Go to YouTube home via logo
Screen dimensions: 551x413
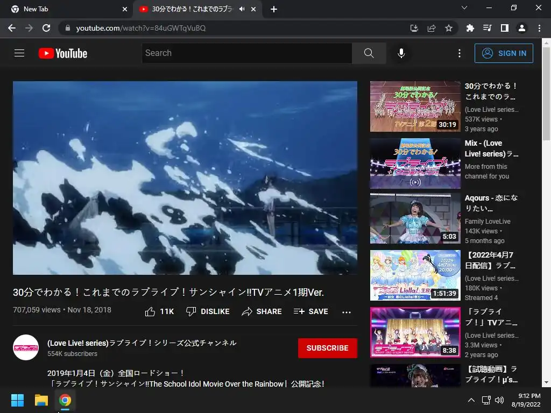(62, 53)
